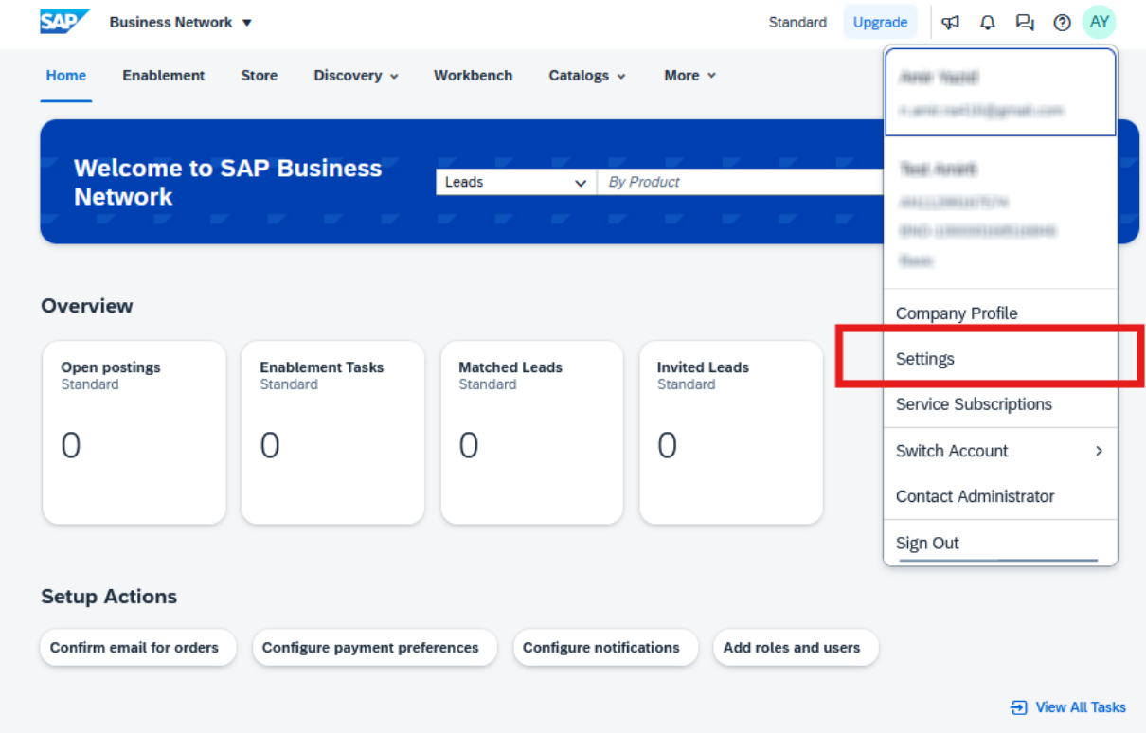1146x733 pixels.
Task: Click the Overview heading
Action: (87, 306)
